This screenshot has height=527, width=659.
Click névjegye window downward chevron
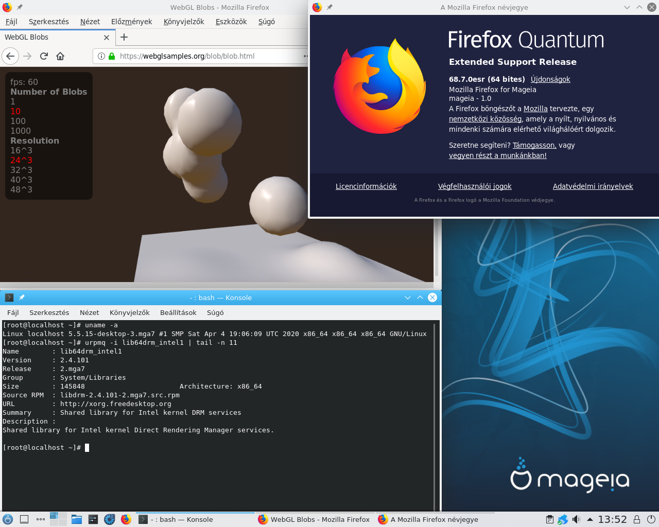pos(627,7)
